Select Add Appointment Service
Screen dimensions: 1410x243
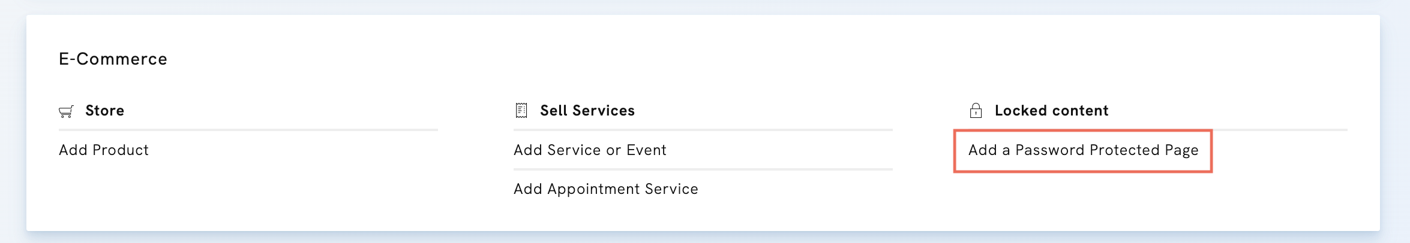point(605,189)
